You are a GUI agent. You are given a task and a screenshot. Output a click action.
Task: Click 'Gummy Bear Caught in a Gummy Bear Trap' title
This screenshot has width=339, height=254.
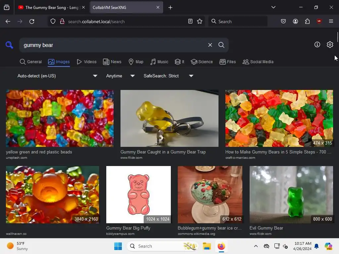coord(163,152)
